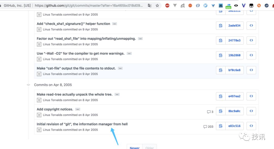This screenshot has height=149, width=274.
Task: Click the GitHub, Inc. [US] site identity
Action: pos(17,6)
